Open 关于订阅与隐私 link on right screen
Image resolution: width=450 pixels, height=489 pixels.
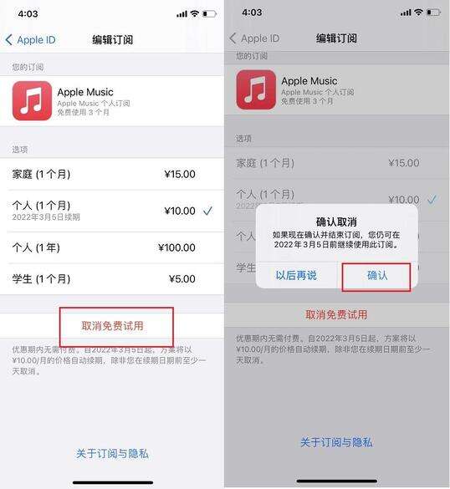point(336,442)
